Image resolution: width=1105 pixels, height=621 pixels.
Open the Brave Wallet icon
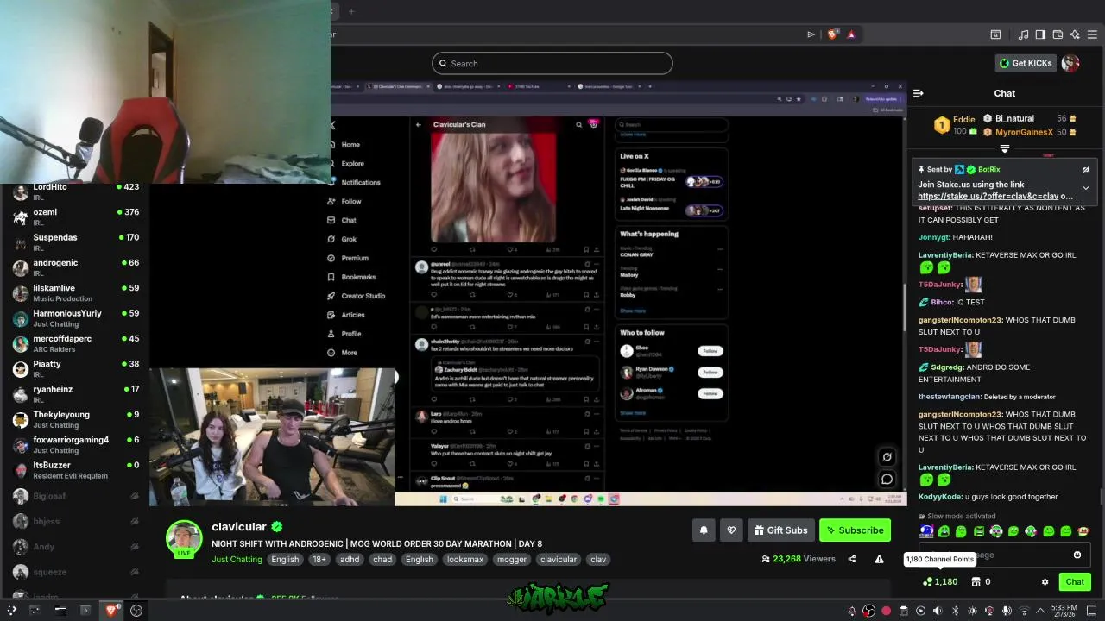(1058, 34)
